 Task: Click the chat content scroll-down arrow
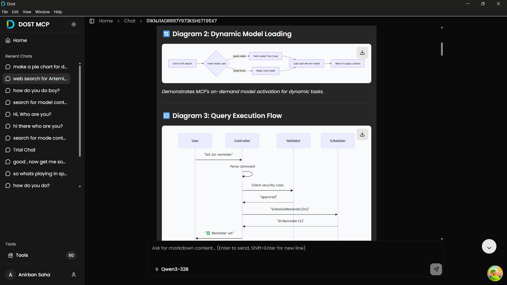click(442, 239)
